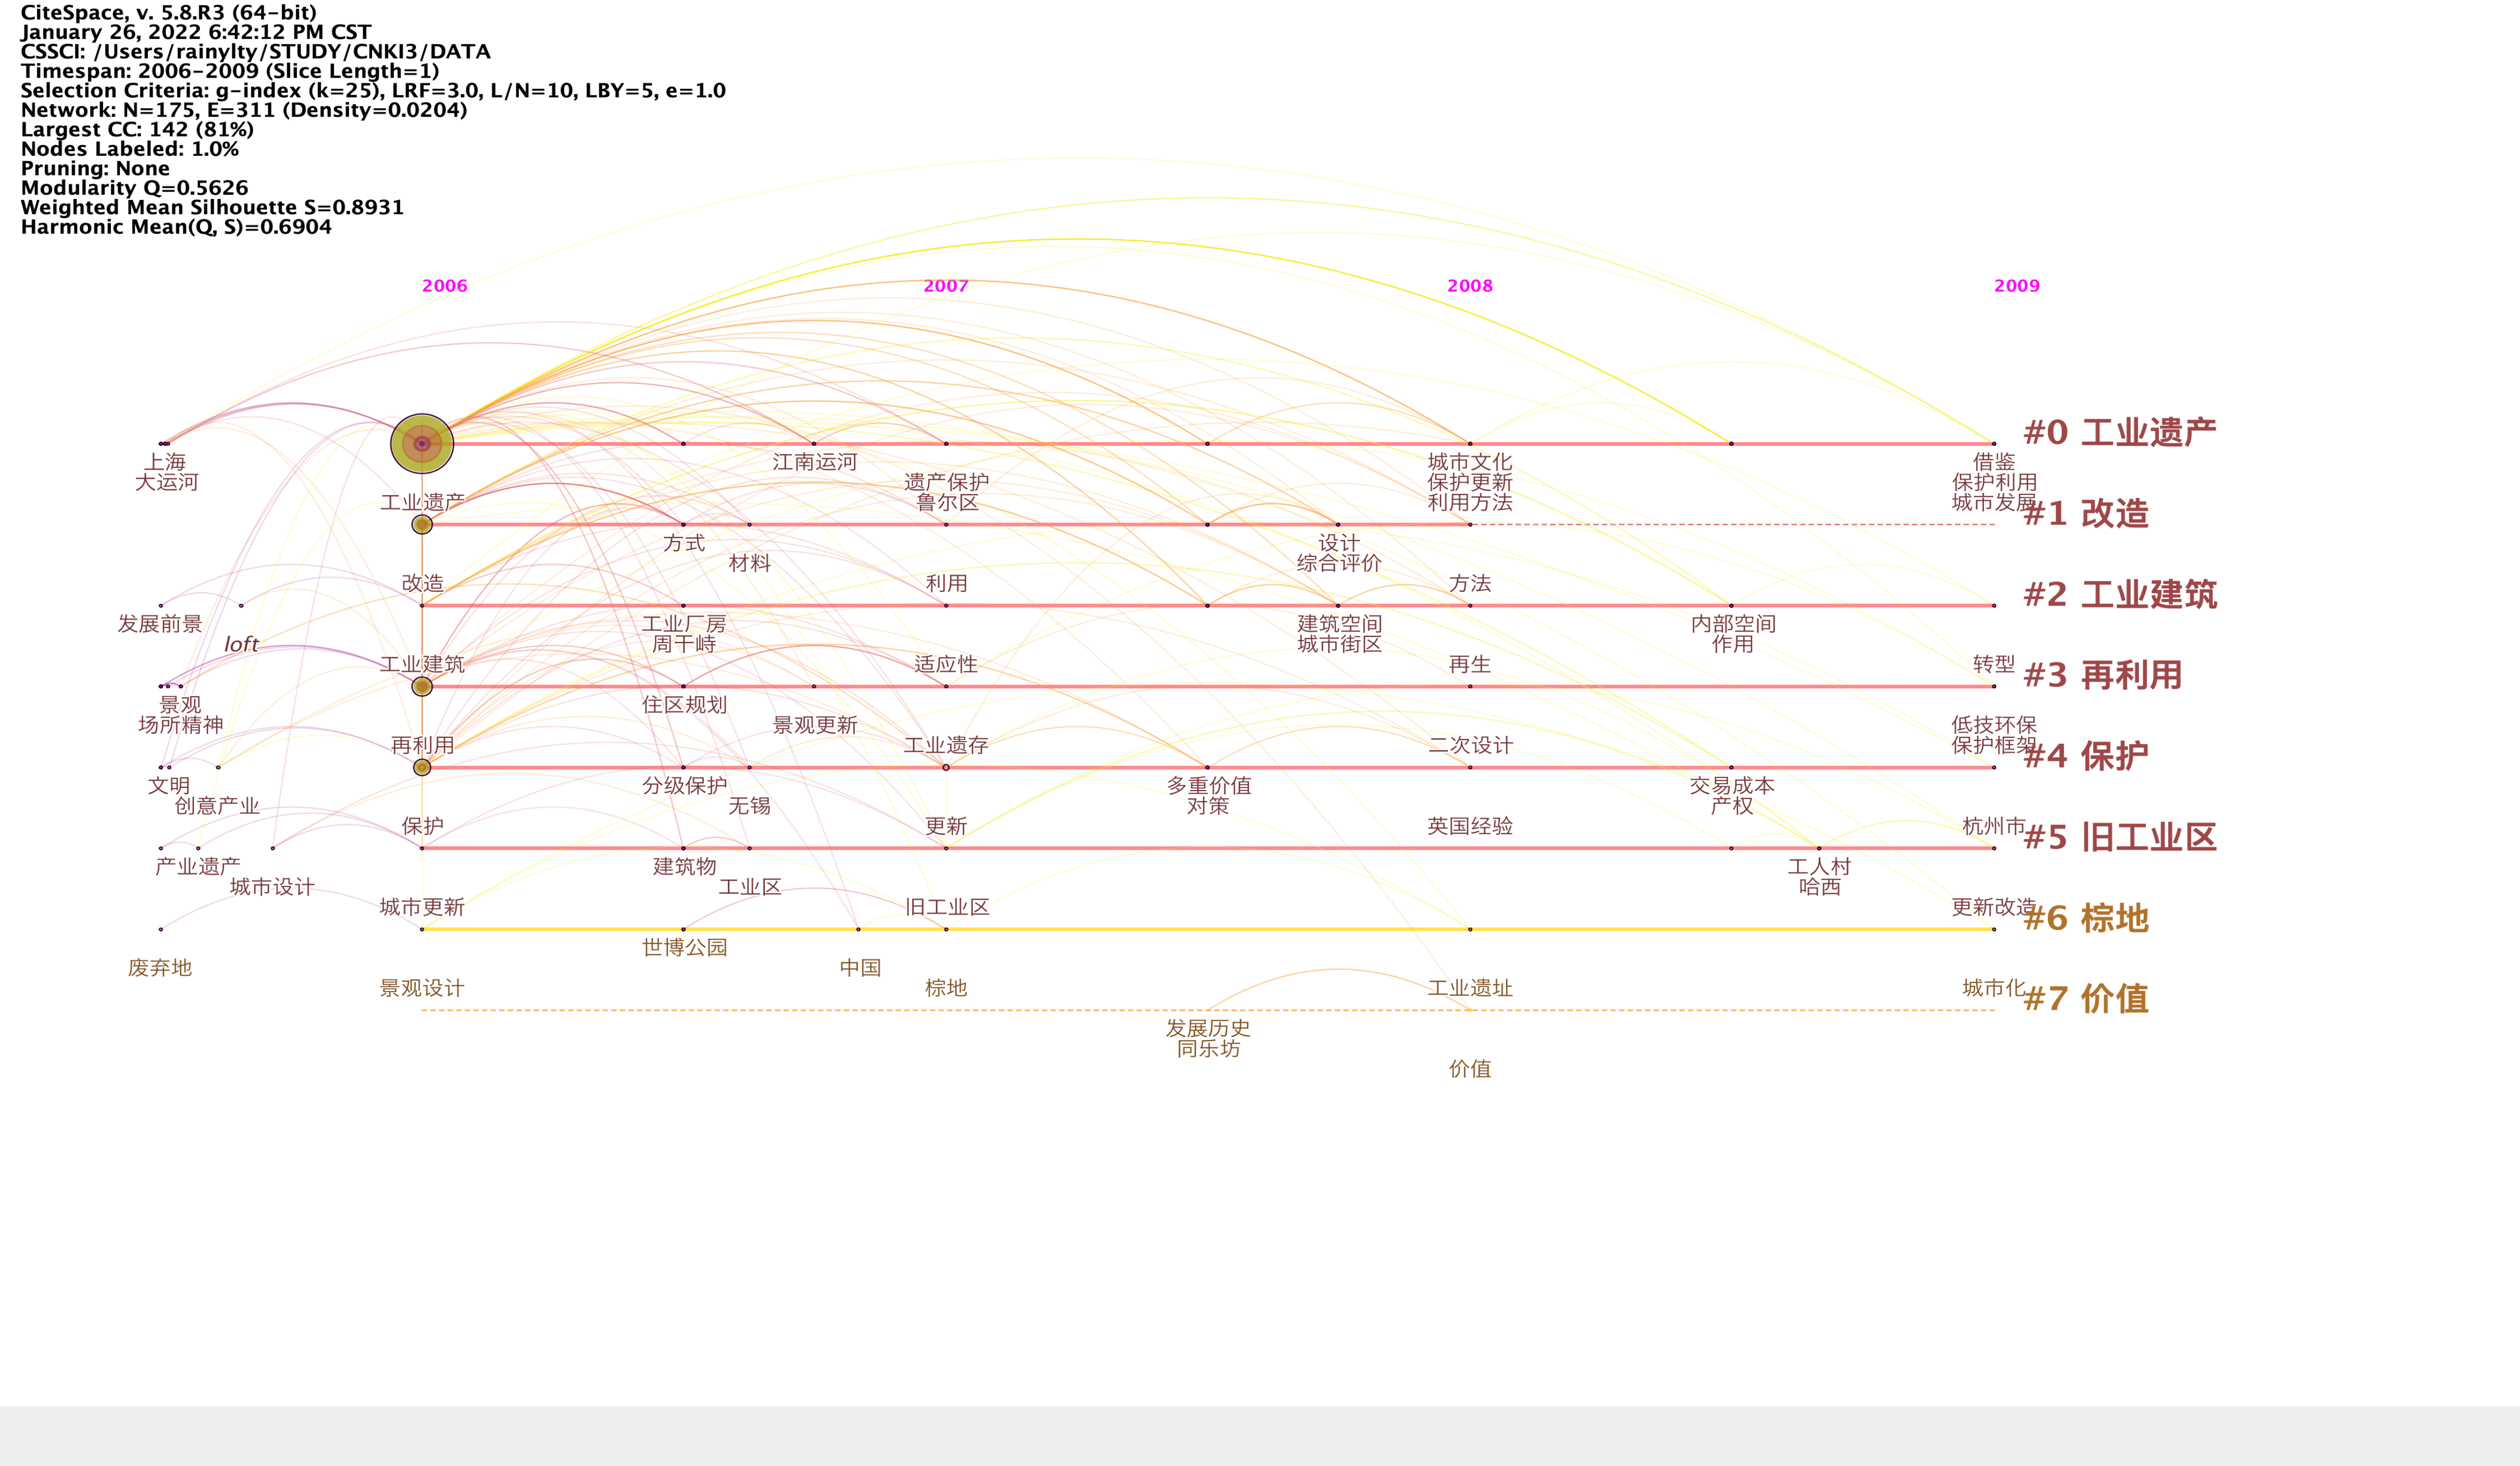Click the 综合评价 keyword label
Screen dimensions: 2520x1466
coord(1339,563)
